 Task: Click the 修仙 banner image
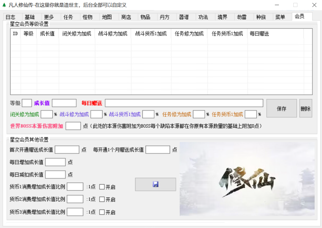pyautogui.click(x=247, y=179)
